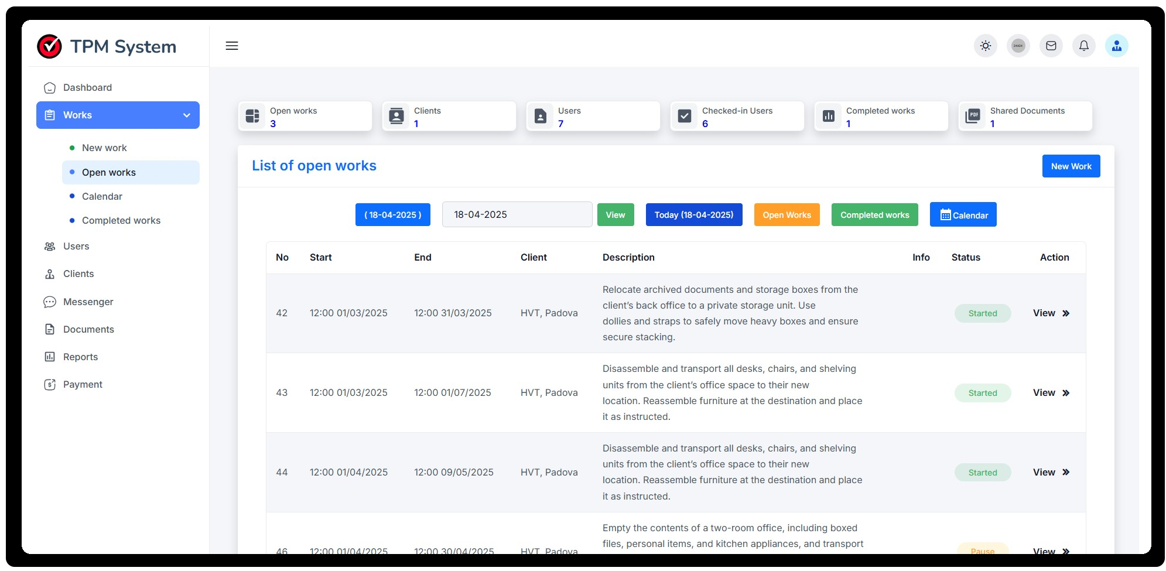Open the Dashboard sidebar item

[87, 88]
